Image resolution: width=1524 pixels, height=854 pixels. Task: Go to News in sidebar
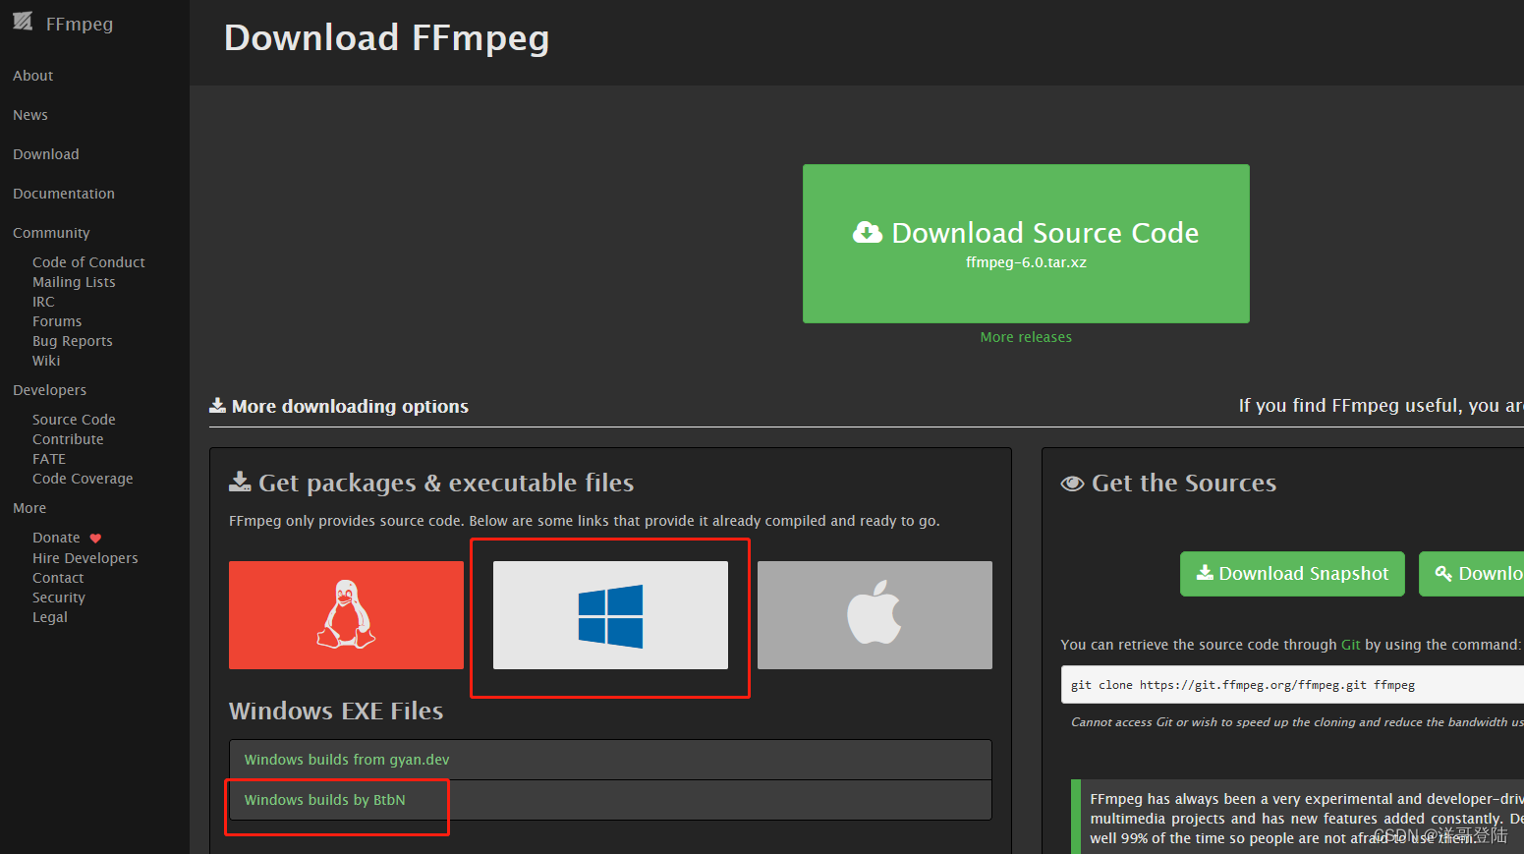coord(30,115)
